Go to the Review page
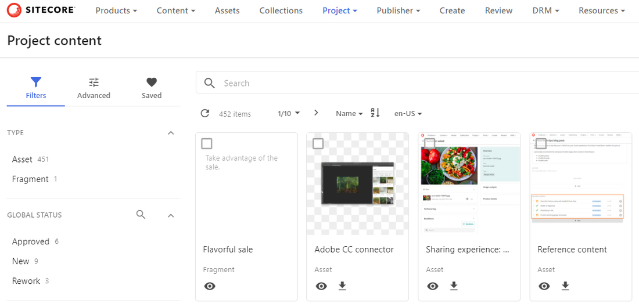The image size is (639, 307). (499, 10)
